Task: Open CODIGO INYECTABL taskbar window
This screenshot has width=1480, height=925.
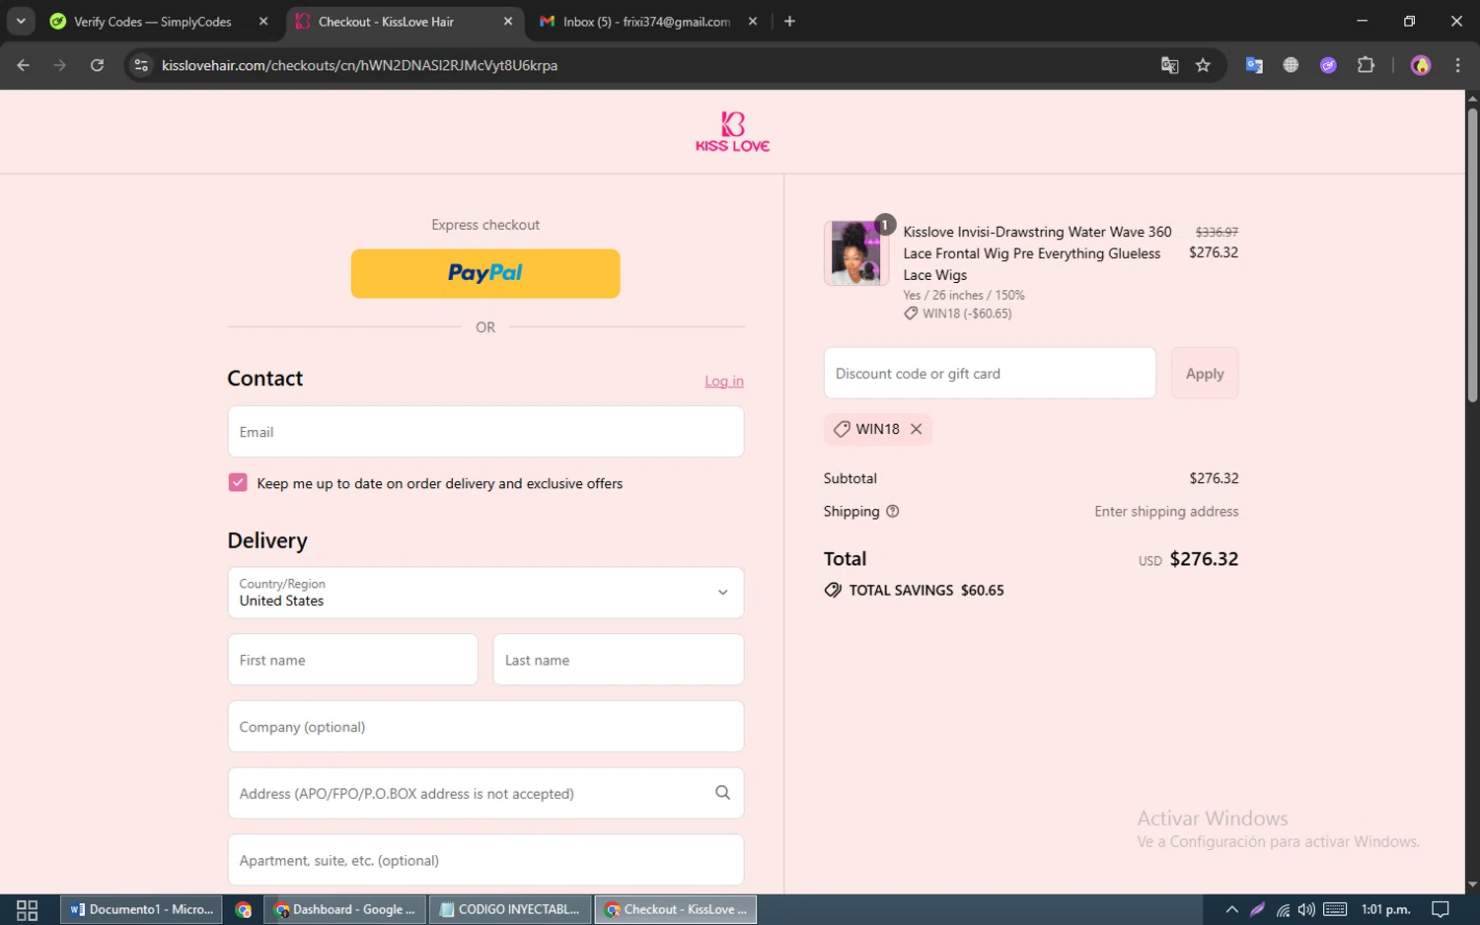Action: (510, 909)
